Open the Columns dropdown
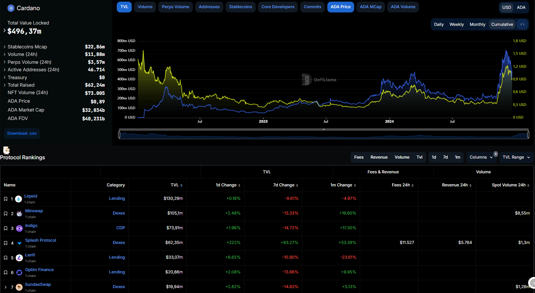535x293 pixels. [x=481, y=157]
